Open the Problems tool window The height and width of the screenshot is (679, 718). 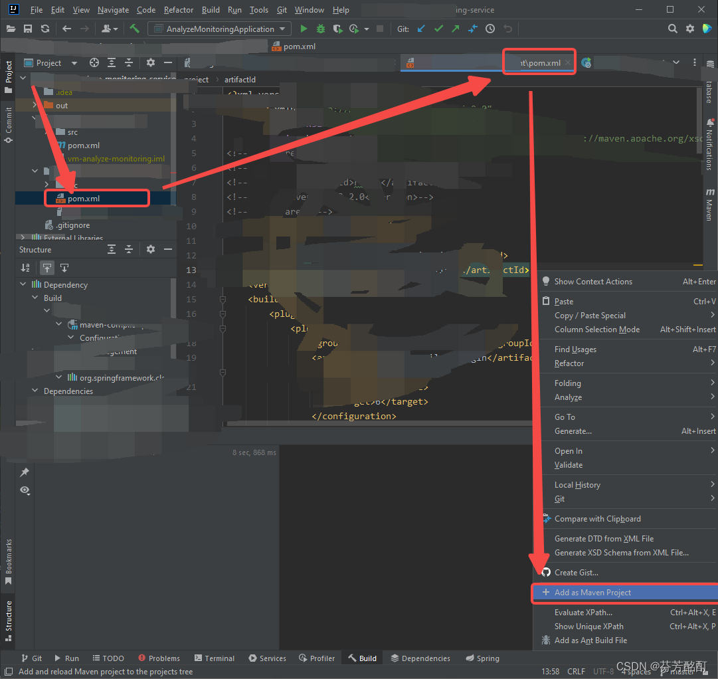(x=159, y=658)
